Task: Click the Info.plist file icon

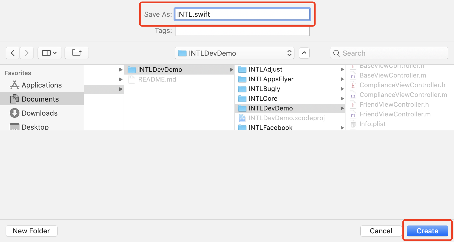Action: pyautogui.click(x=353, y=124)
